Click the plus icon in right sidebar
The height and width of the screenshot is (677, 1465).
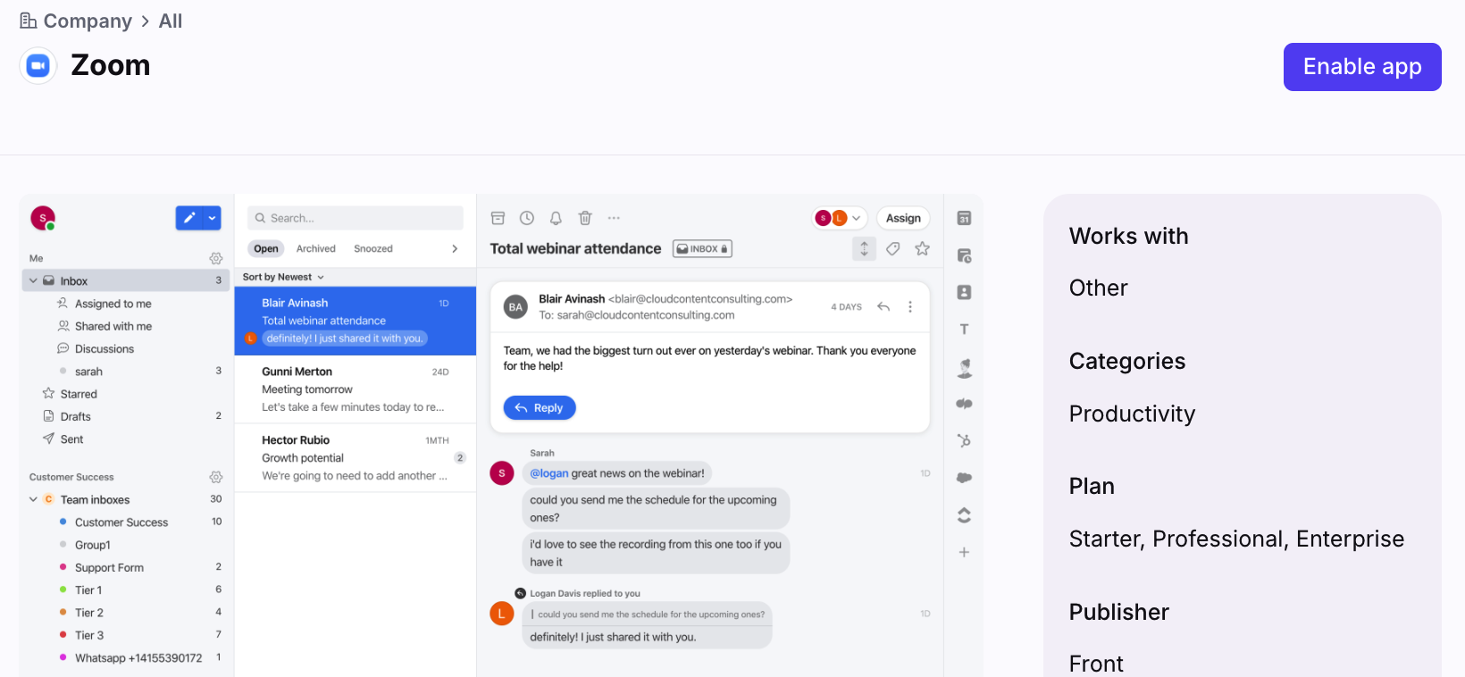click(x=964, y=552)
